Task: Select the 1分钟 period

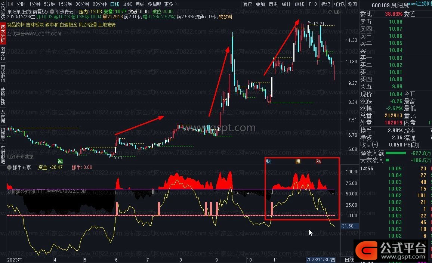Action: tap(35, 4)
